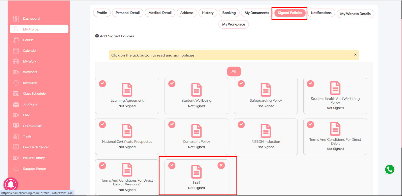Open the Job Portal menu link

click(31, 104)
